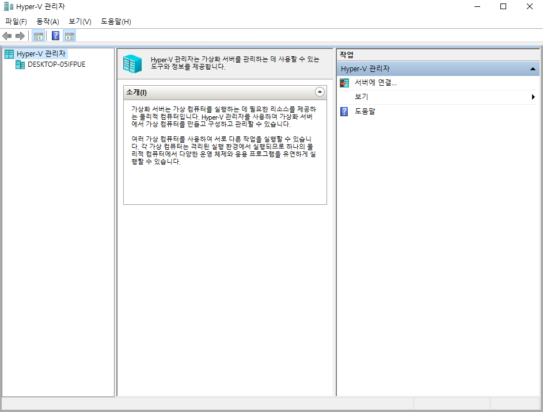Select the Hyper-V 관리자 tree node

coord(41,54)
